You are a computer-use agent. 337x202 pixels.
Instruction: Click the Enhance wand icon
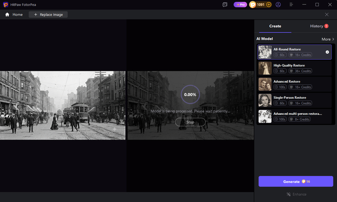click(288, 194)
